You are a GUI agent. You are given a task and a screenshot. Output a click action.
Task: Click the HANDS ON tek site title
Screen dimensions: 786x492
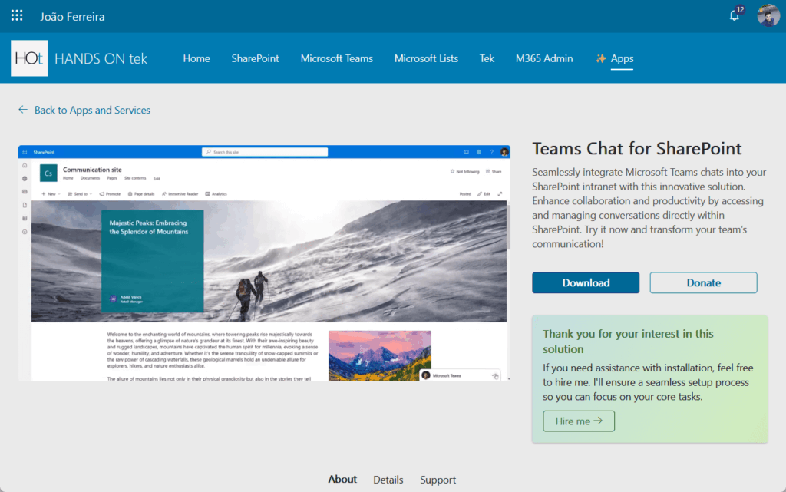101,58
